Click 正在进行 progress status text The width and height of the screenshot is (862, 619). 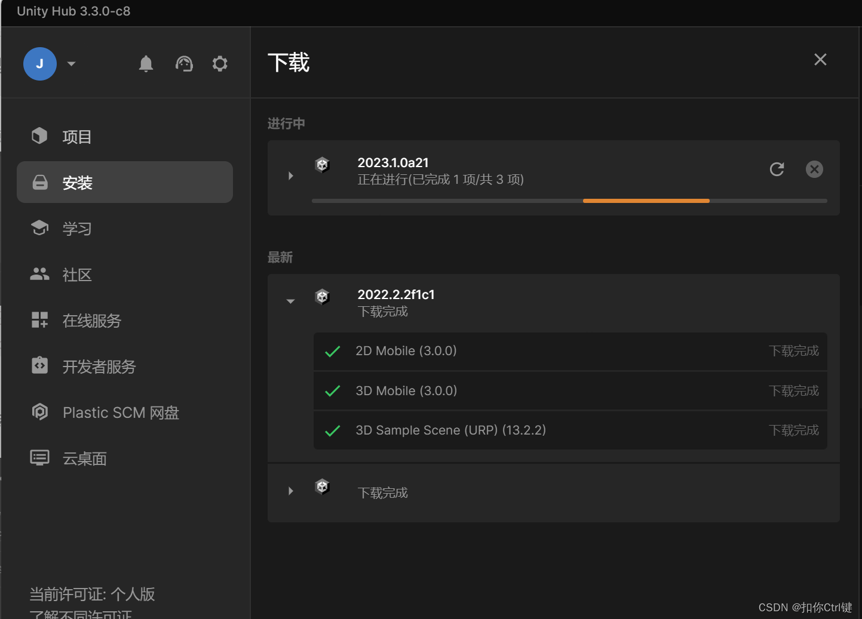pos(440,180)
